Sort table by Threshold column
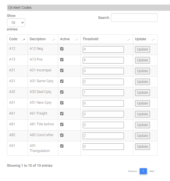170x181 pixels. click(x=107, y=39)
